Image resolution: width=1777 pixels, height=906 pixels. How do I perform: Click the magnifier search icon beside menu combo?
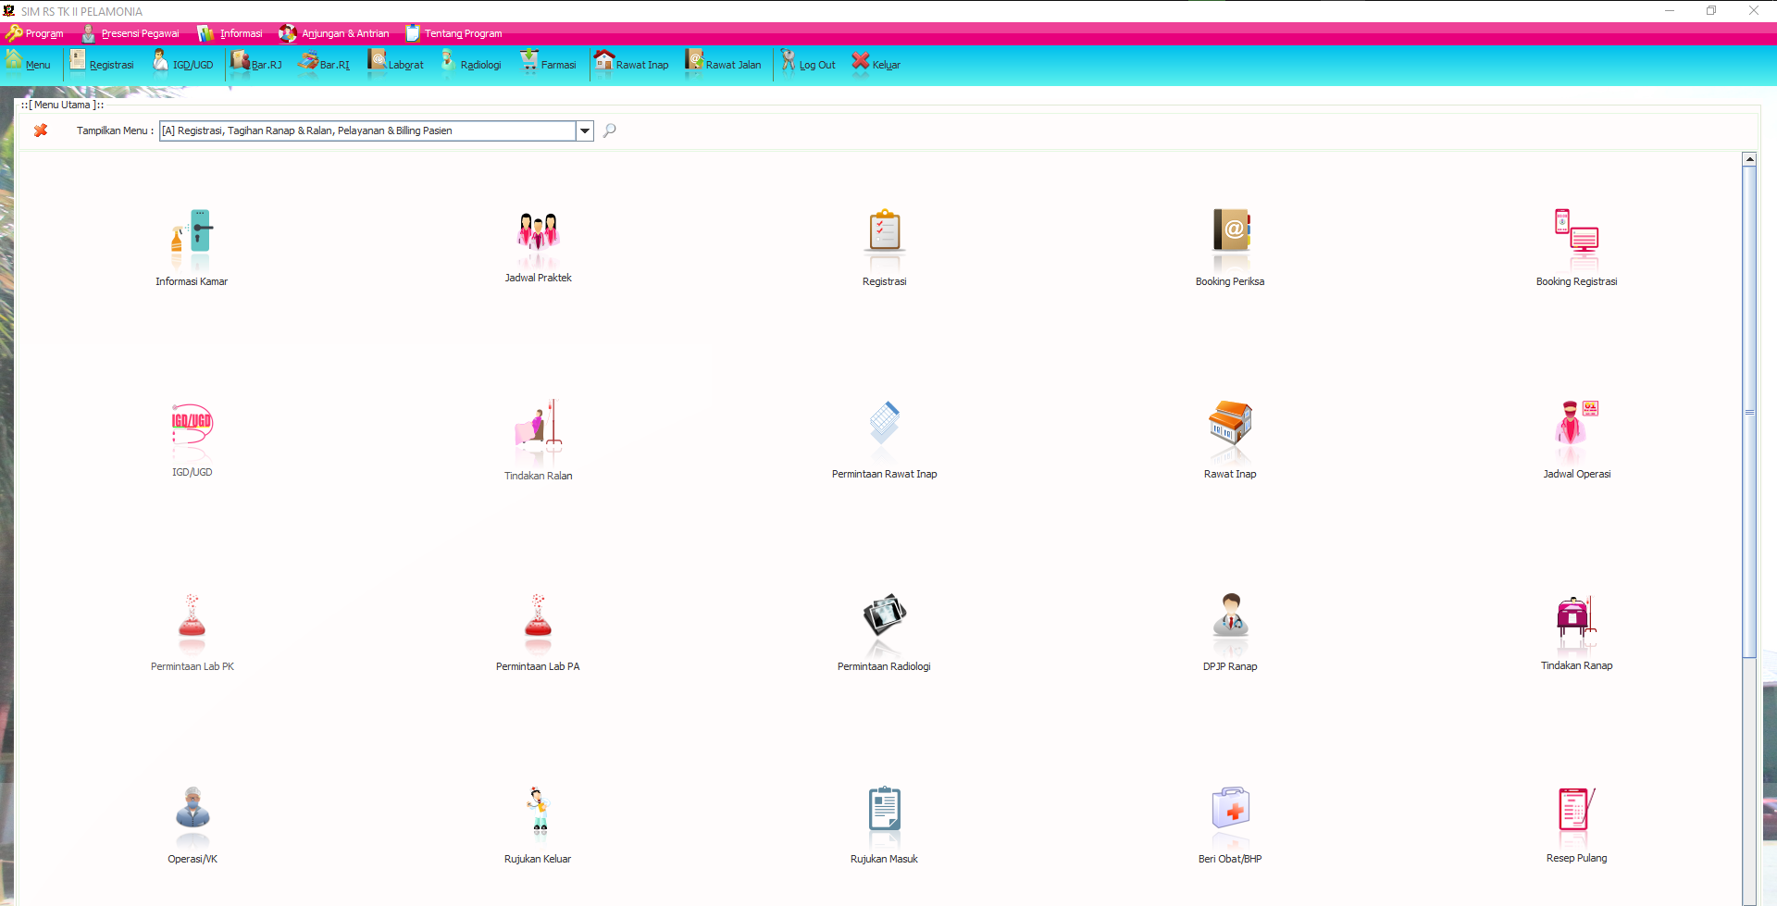pos(609,130)
